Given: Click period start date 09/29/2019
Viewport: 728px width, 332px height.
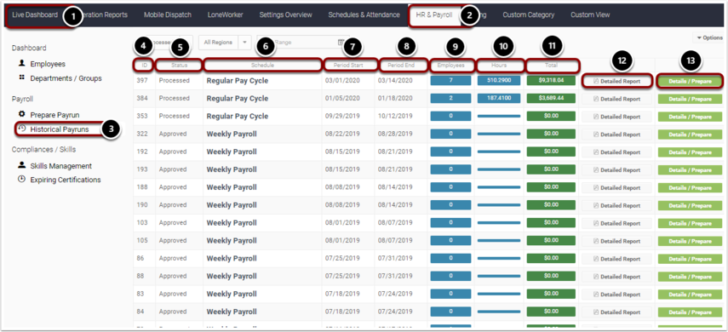Looking at the screenshot, I should point(342,116).
